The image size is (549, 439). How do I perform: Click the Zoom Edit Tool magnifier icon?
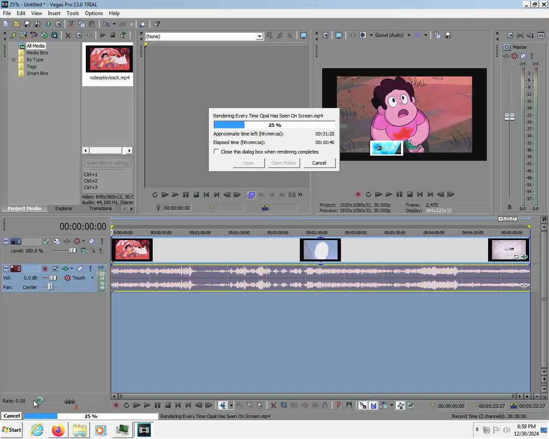pyautogui.click(x=259, y=405)
